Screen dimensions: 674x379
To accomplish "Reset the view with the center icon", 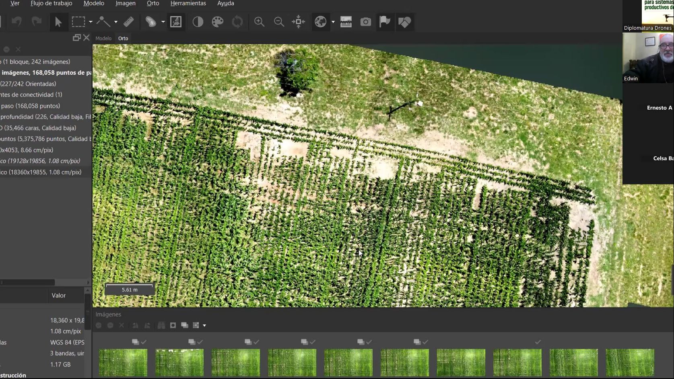I will (299, 22).
